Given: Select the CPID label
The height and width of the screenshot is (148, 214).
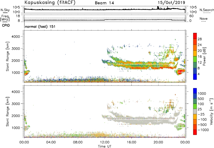Looking at the screenshot, I should (6, 25).
